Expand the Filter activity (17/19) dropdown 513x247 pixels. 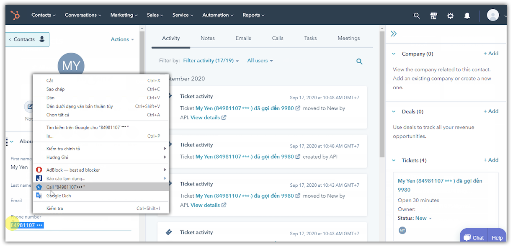(x=211, y=61)
